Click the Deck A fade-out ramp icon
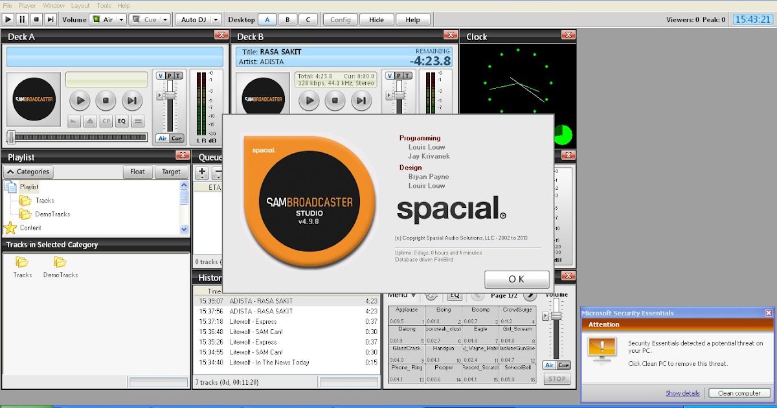This screenshot has width=777, height=408. 74,121
